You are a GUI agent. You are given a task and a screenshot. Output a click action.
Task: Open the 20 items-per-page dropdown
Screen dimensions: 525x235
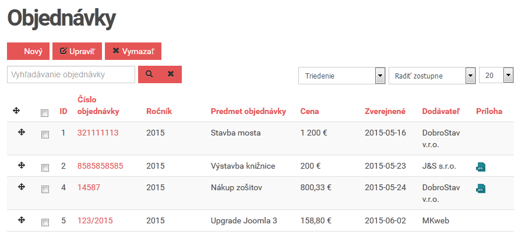tap(496, 76)
